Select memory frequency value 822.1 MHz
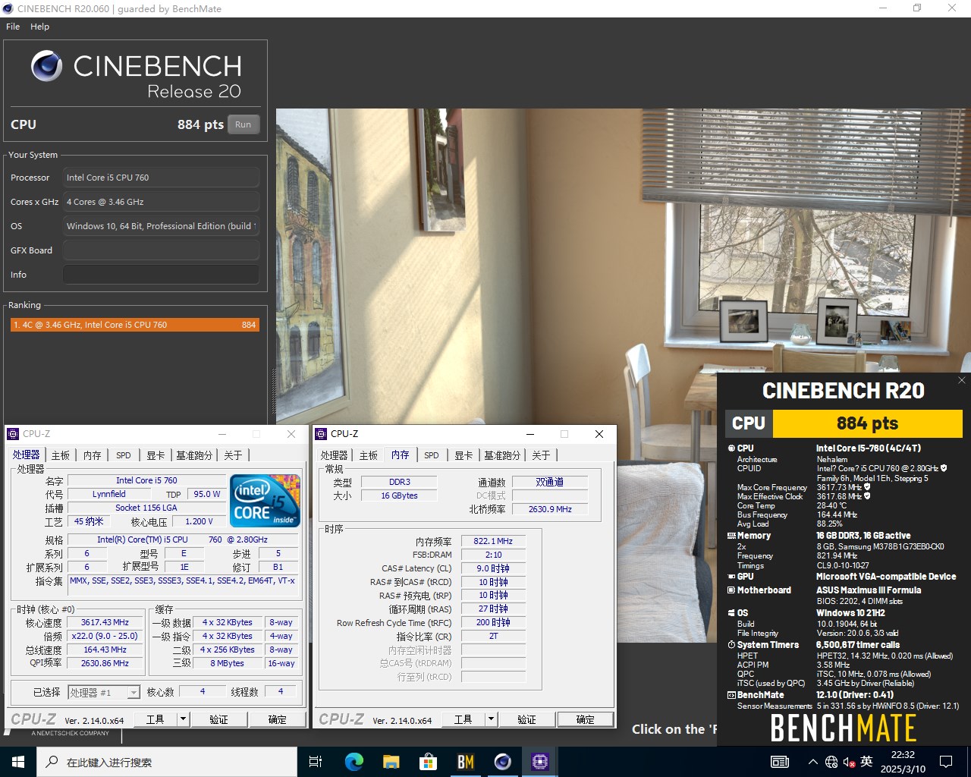971x777 pixels. tap(493, 541)
